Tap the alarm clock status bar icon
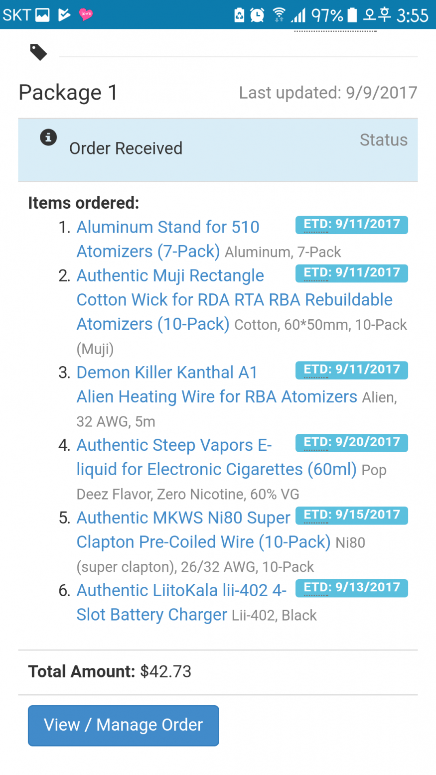The image size is (436, 775). coord(257,15)
